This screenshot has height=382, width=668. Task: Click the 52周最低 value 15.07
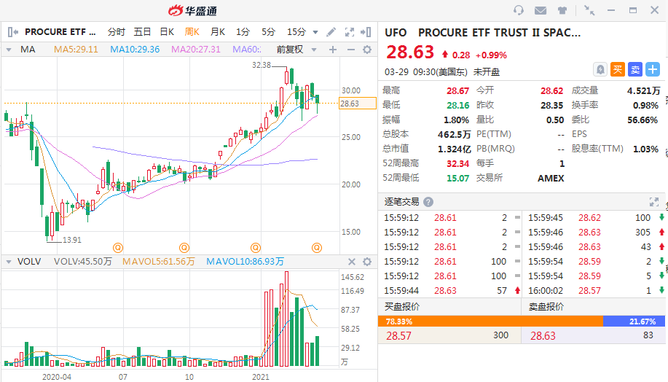(x=457, y=178)
